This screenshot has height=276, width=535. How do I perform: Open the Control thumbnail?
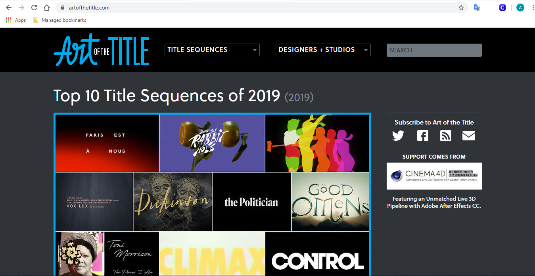pos(317,254)
